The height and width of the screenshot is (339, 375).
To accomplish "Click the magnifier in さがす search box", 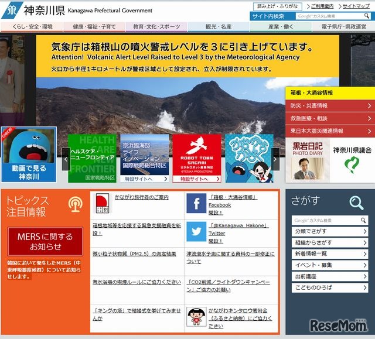I will pyautogui.click(x=363, y=220).
